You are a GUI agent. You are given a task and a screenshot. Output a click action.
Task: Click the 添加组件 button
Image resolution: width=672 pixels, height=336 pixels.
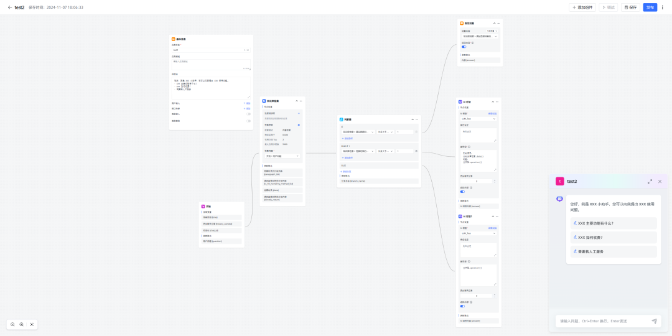coord(582,7)
